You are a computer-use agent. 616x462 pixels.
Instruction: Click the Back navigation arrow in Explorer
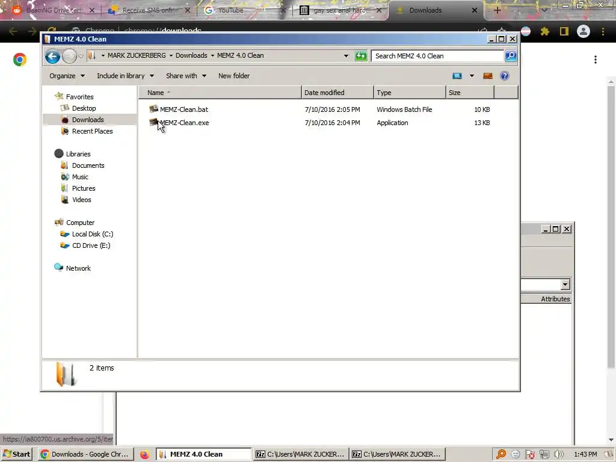click(52, 56)
